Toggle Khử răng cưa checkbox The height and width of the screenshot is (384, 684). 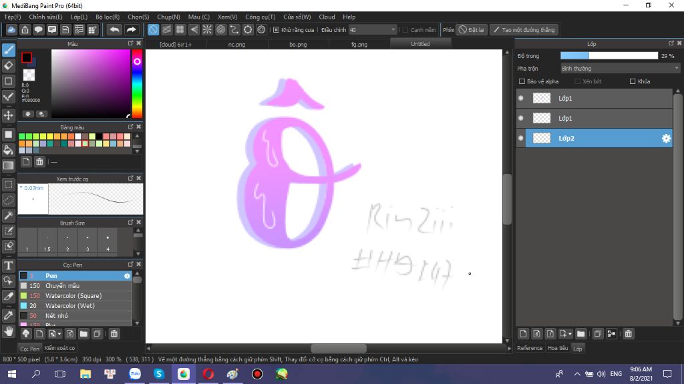[x=276, y=30]
